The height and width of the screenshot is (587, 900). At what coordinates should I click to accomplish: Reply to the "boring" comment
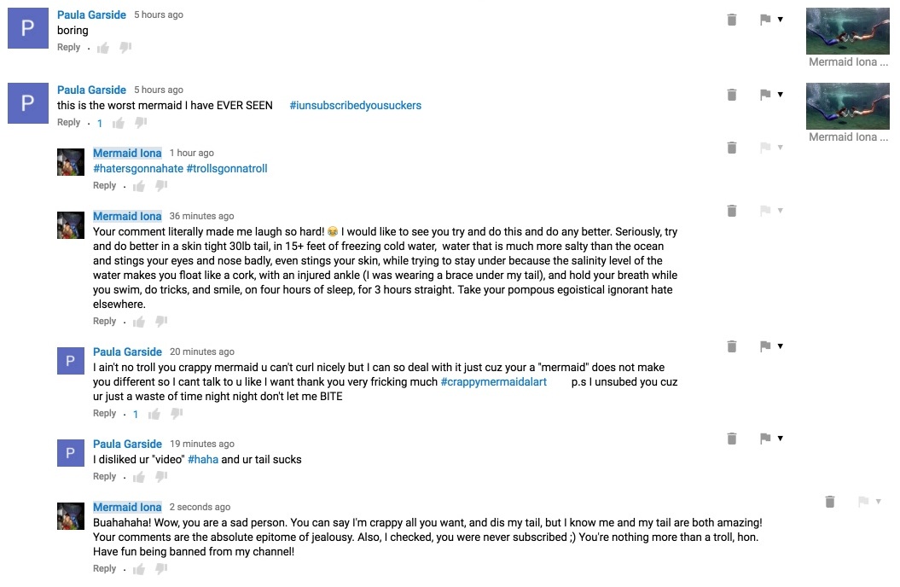point(68,48)
